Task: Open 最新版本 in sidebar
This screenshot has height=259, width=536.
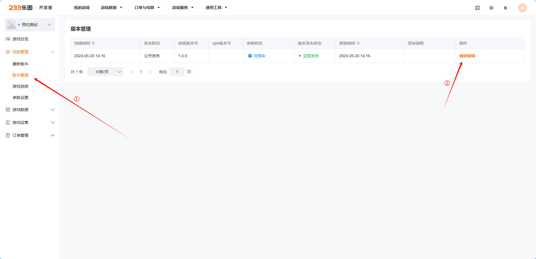Action: (x=20, y=64)
